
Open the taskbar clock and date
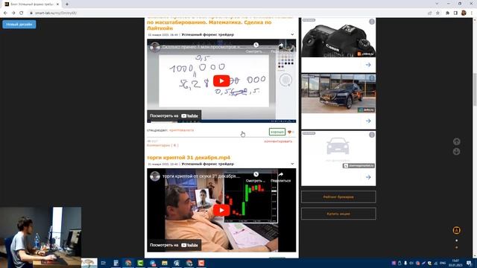point(455,263)
